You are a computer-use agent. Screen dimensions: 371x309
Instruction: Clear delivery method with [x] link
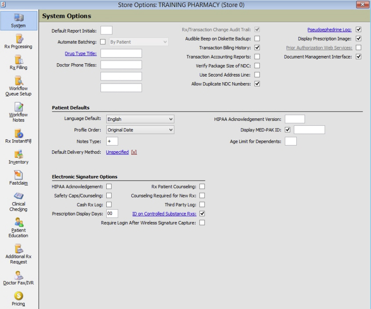click(x=134, y=152)
